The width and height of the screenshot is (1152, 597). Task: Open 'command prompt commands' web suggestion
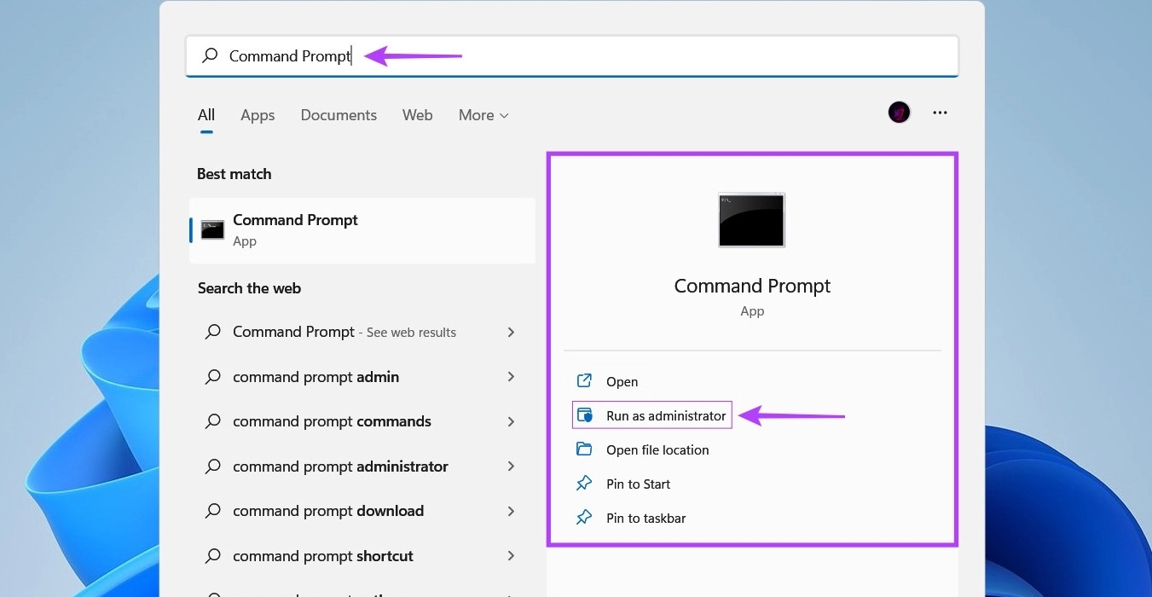[x=362, y=421]
